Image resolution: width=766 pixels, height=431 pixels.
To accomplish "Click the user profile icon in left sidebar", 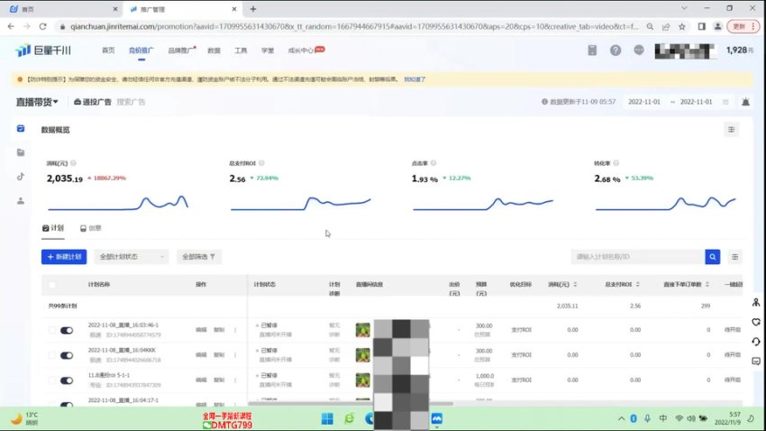I will click(21, 200).
